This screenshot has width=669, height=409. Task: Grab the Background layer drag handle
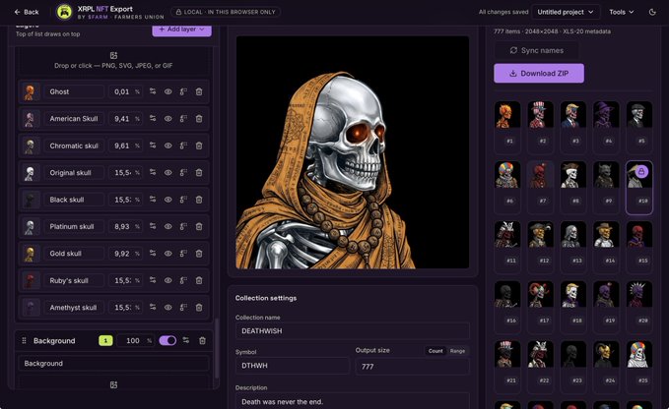[24, 340]
